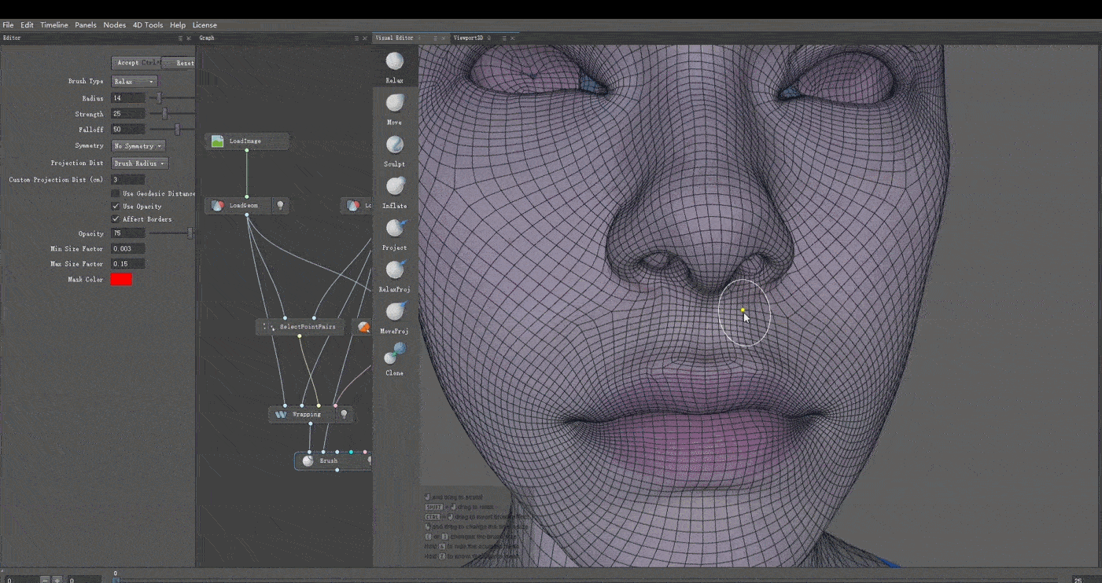Image resolution: width=1102 pixels, height=583 pixels.
Task: Click the Wrapping node W icon
Action: click(281, 414)
